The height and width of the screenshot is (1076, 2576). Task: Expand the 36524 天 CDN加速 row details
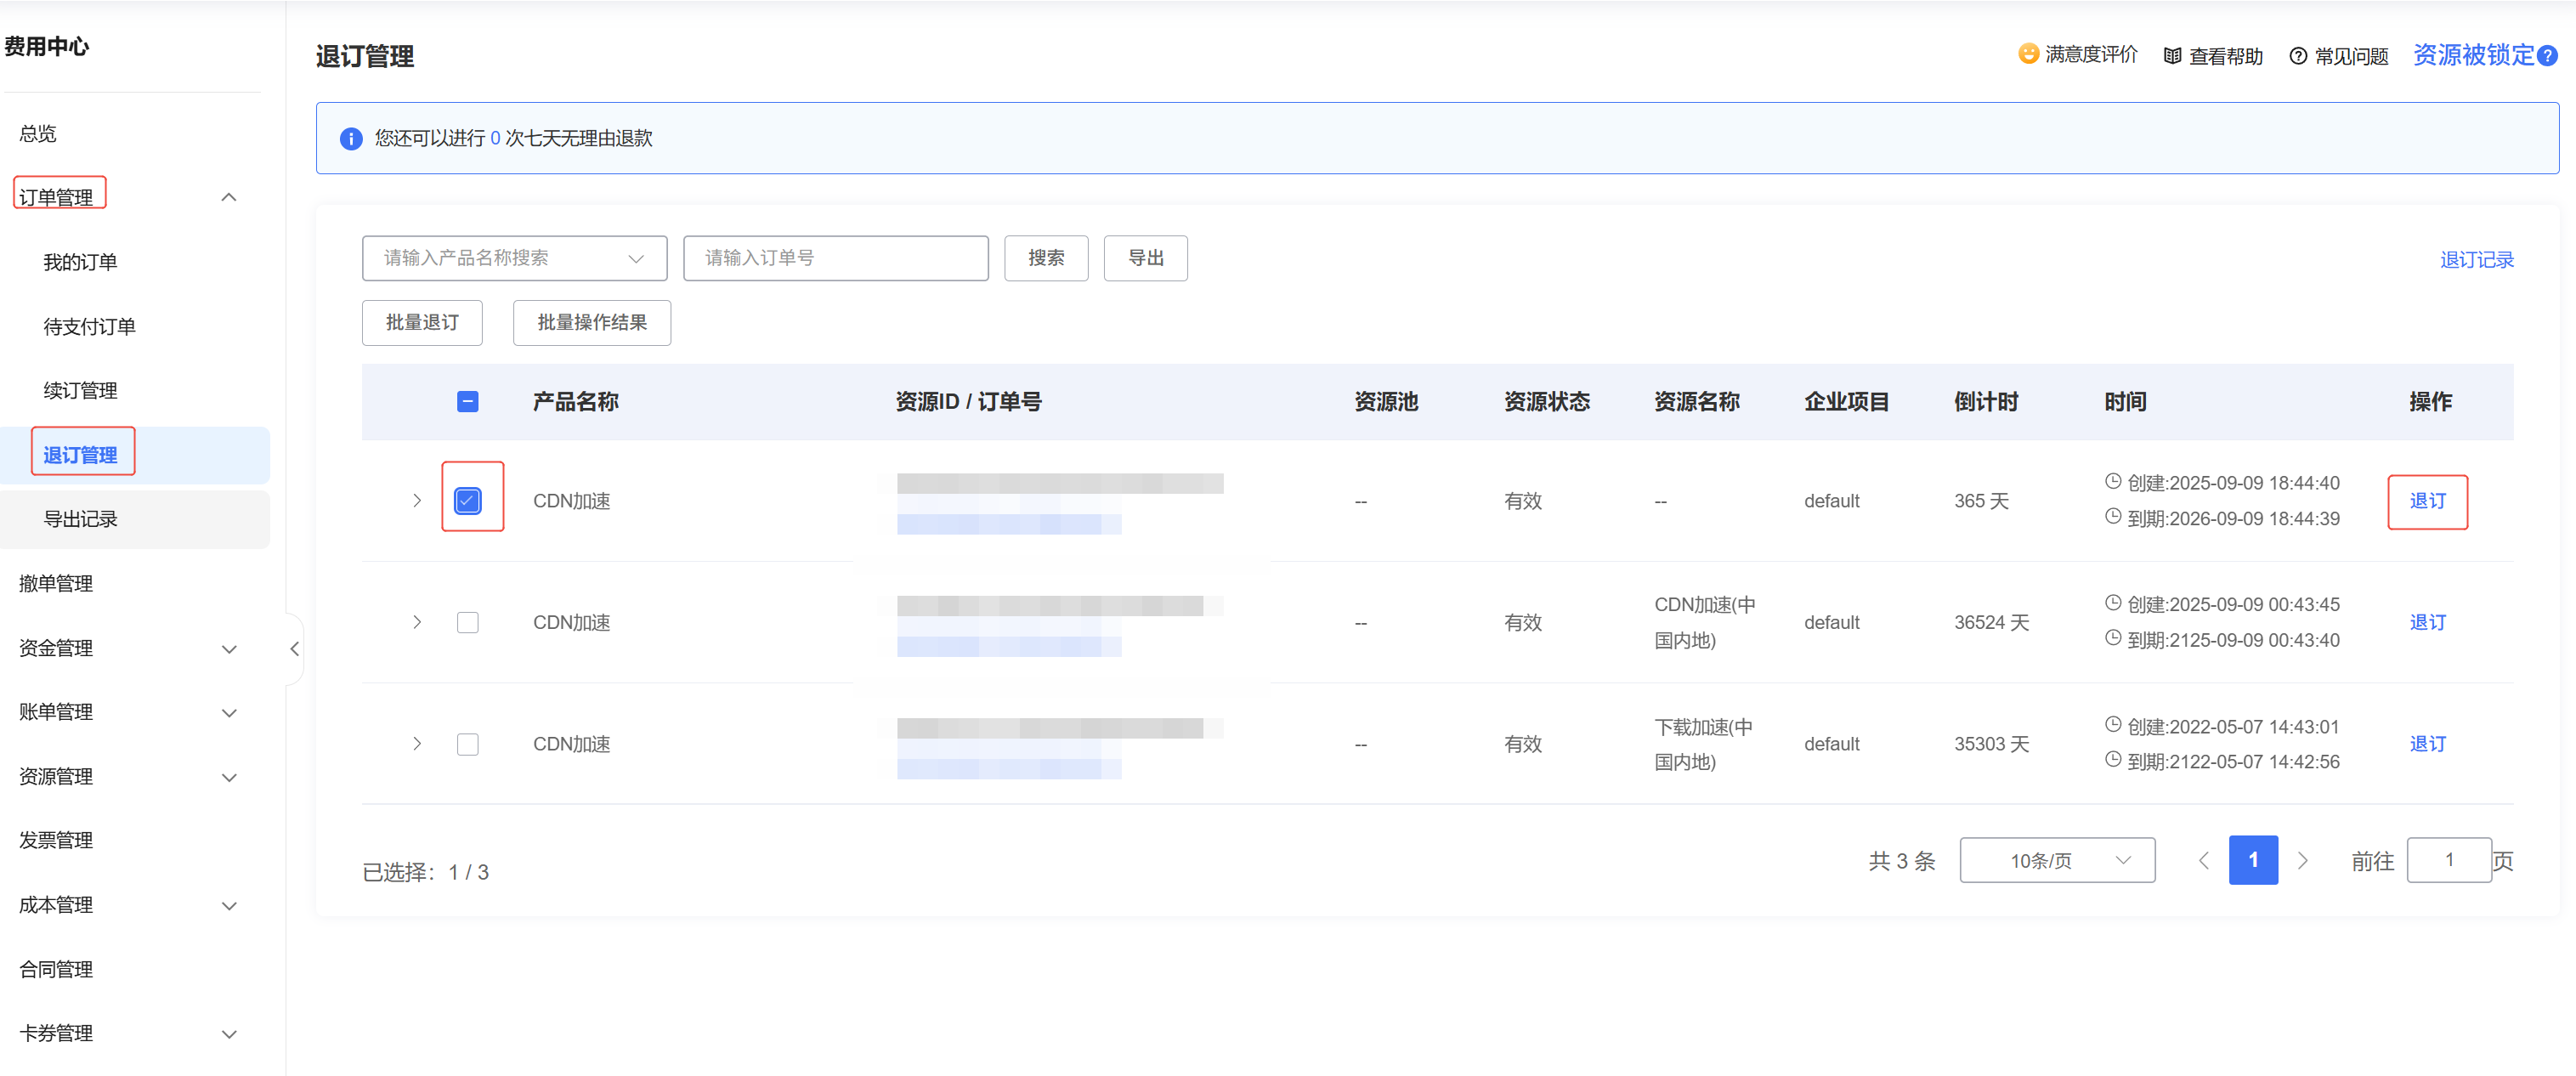417,622
